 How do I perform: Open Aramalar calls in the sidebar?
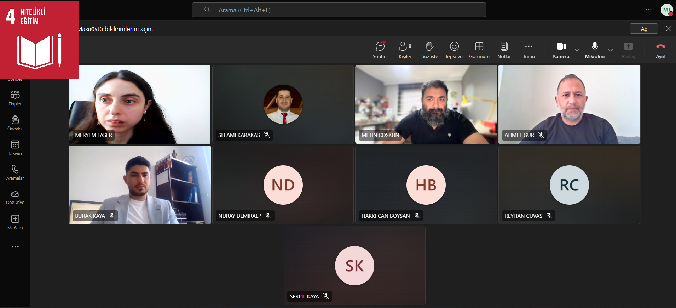tap(15, 173)
